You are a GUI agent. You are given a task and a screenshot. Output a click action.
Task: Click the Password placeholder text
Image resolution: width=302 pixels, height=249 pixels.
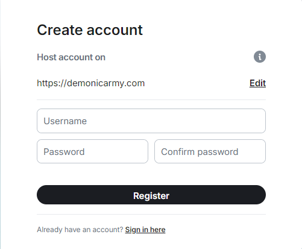point(64,152)
